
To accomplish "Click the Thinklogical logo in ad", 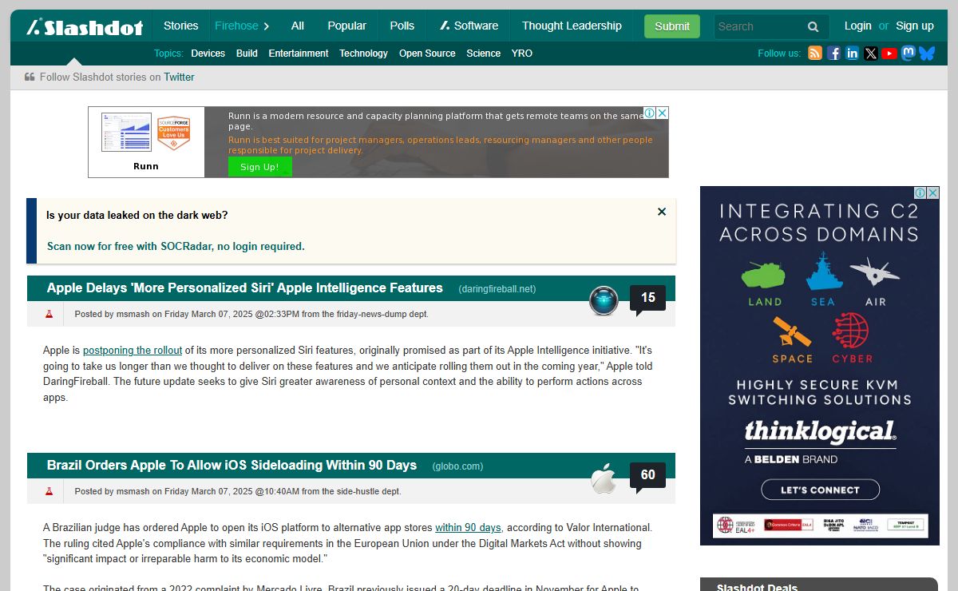I will click(820, 432).
